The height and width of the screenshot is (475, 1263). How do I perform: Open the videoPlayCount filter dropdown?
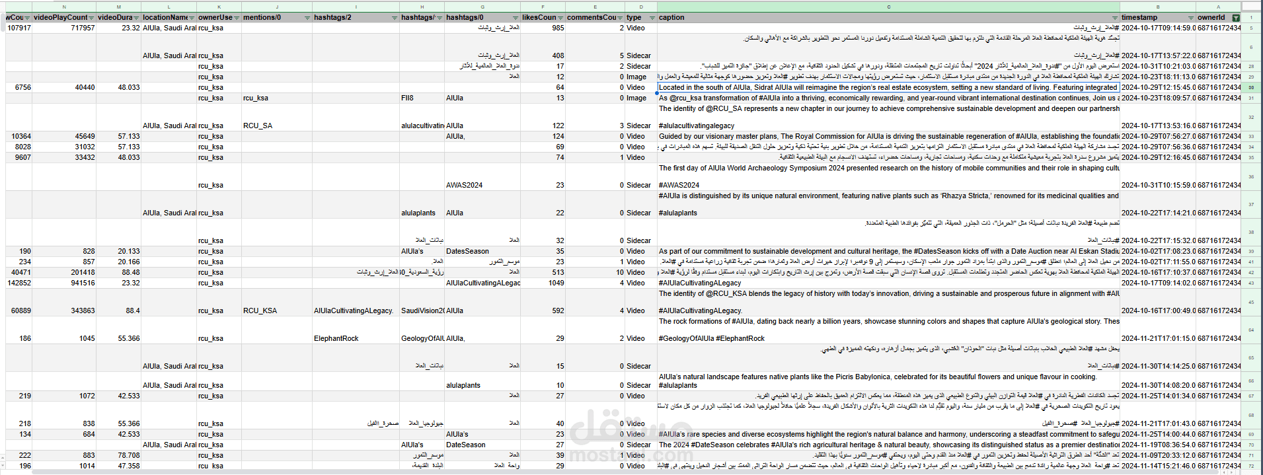(91, 18)
